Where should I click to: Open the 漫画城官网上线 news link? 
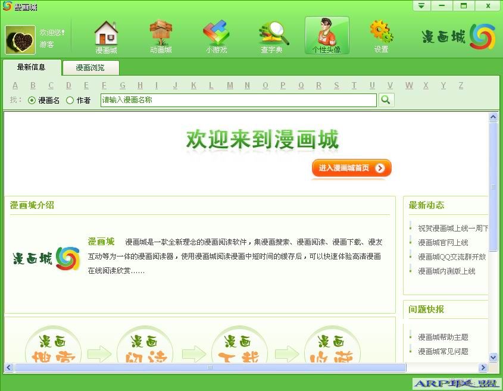click(443, 242)
